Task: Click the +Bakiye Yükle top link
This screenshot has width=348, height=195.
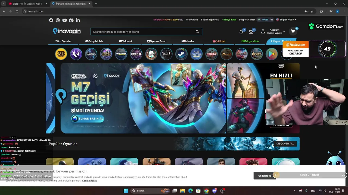Action: pyautogui.click(x=229, y=19)
